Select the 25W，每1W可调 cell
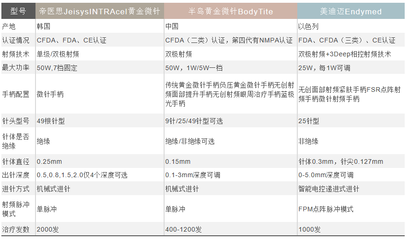The width and height of the screenshot is (407, 239). (x=351, y=67)
